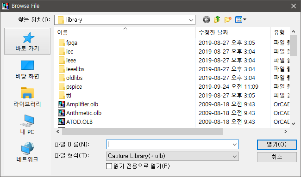The width and height of the screenshot is (301, 177).
Task: Open the 라이브러리 libraries location
Action: point(27,97)
